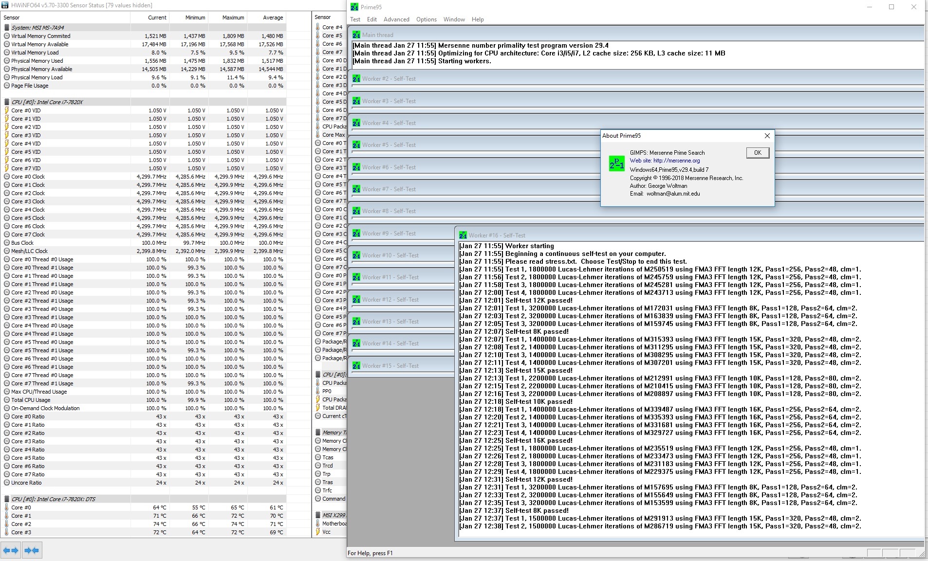The image size is (928, 561).
Task: Click the expand-window arrows button in HWiNFO
Action: tap(11, 550)
